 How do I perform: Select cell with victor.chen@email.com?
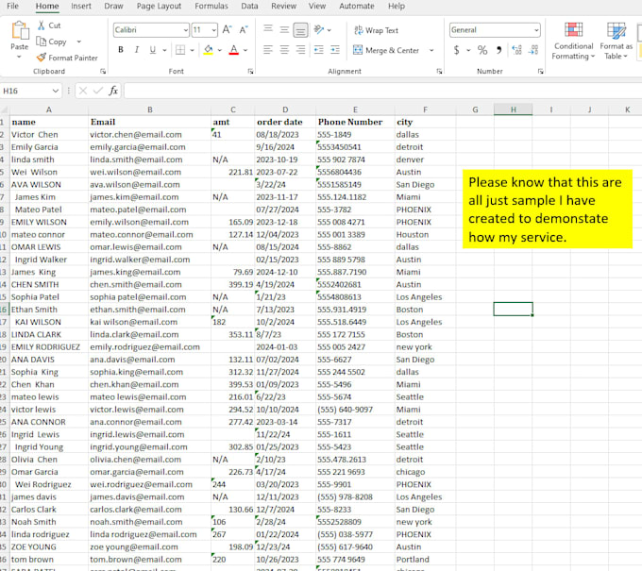(x=149, y=135)
